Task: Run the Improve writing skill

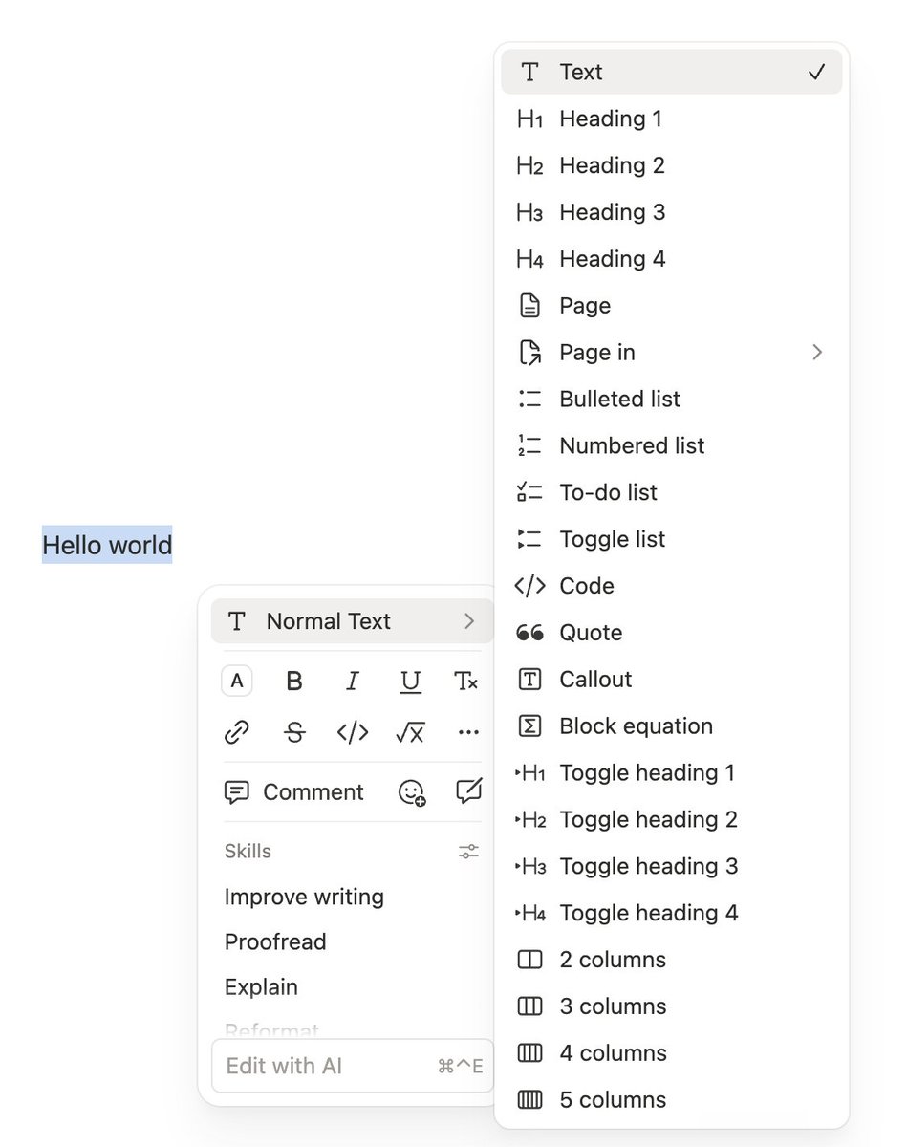Action: (304, 898)
